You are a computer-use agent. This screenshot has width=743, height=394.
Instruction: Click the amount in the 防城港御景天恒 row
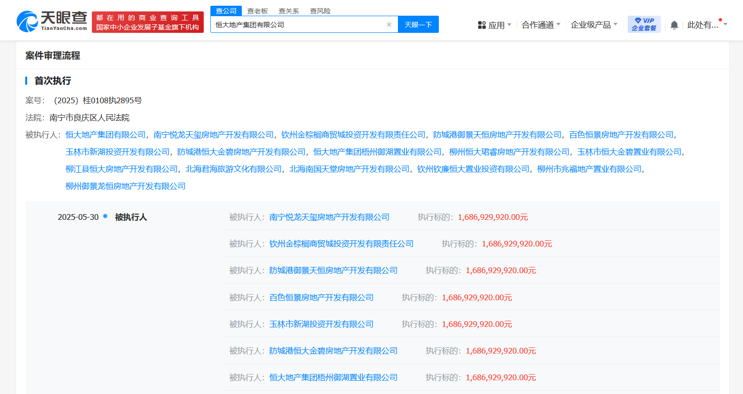[501, 270]
